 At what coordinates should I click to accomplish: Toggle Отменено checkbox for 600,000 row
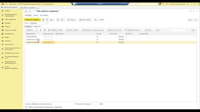126,42
